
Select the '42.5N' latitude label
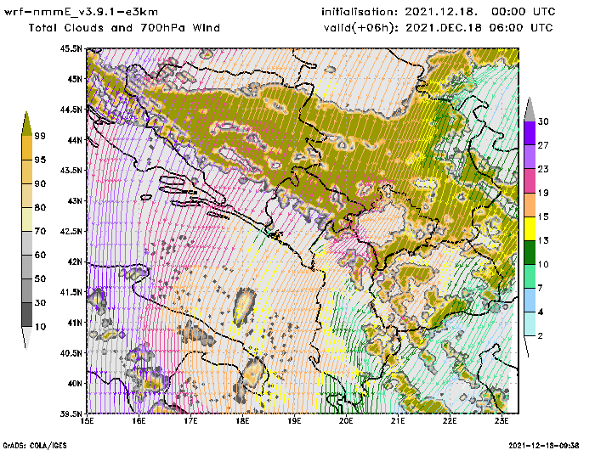(71, 231)
